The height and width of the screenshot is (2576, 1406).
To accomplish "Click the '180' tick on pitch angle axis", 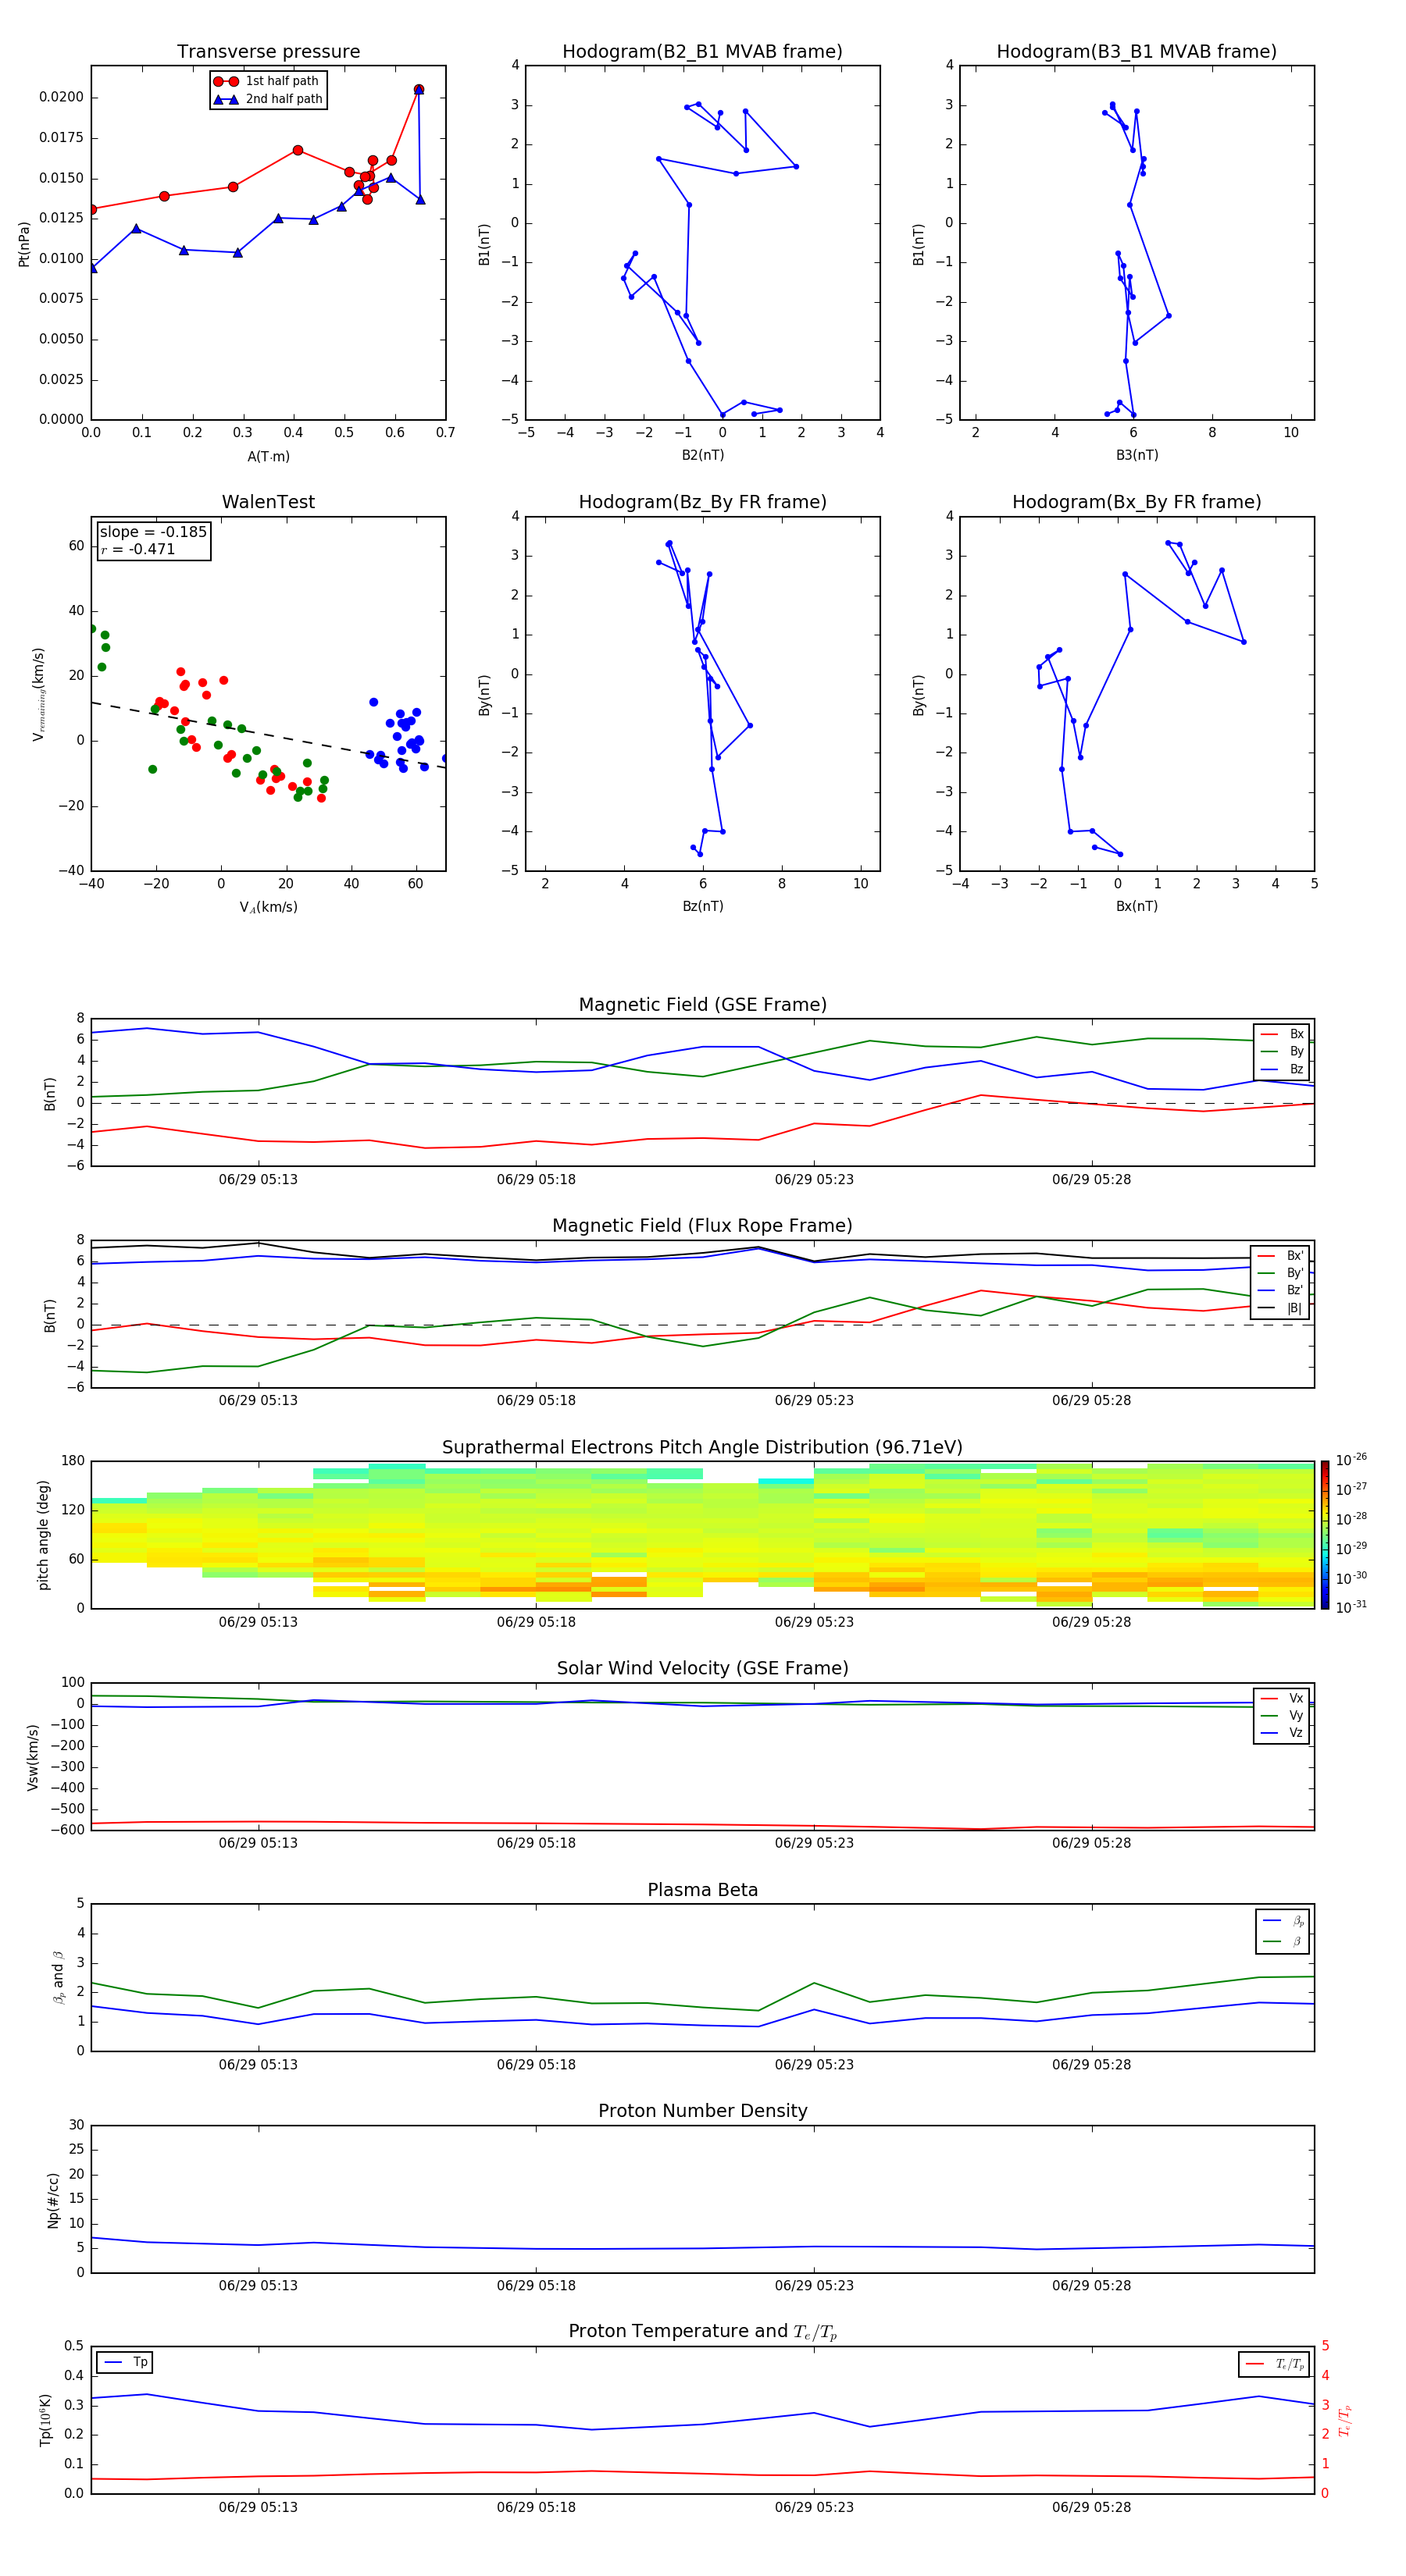I will click(73, 1461).
